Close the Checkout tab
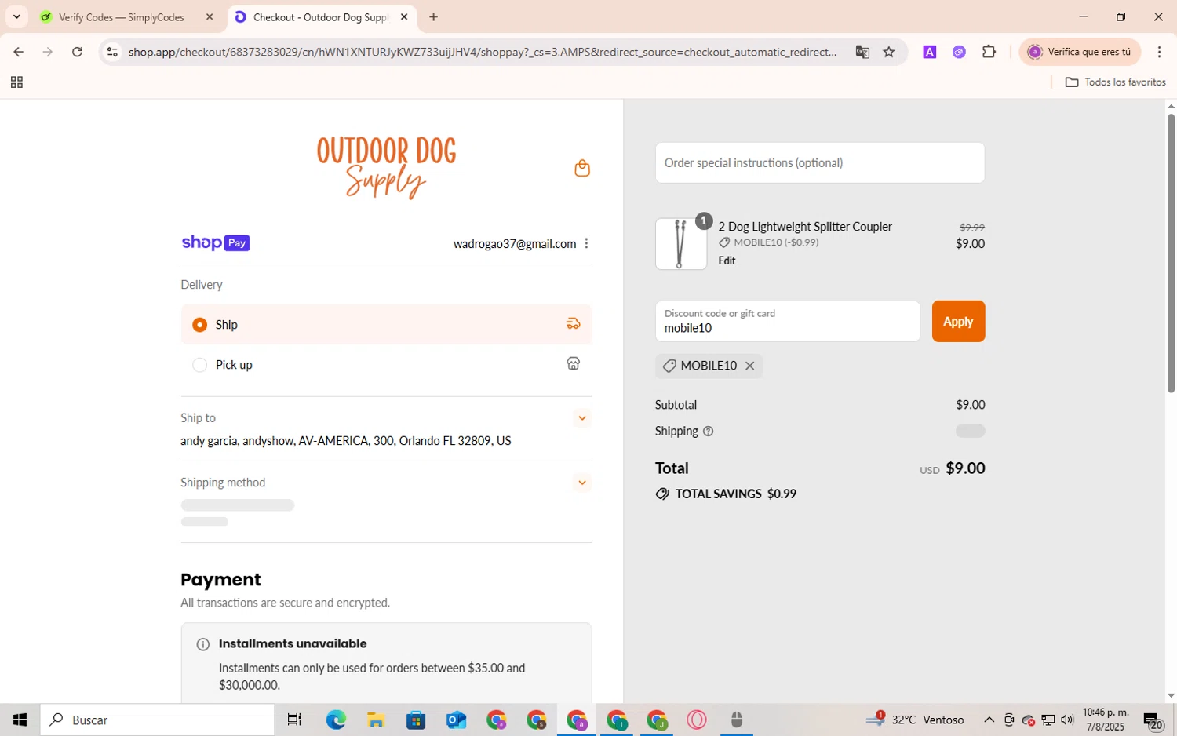The height and width of the screenshot is (736, 1177). (404, 16)
